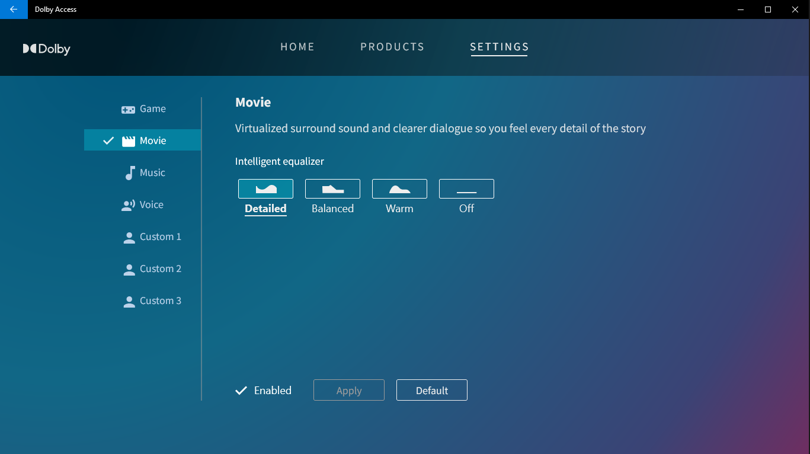Click the "Intelligent equalizer" label
Screen dimensions: 810x454
click(x=280, y=161)
